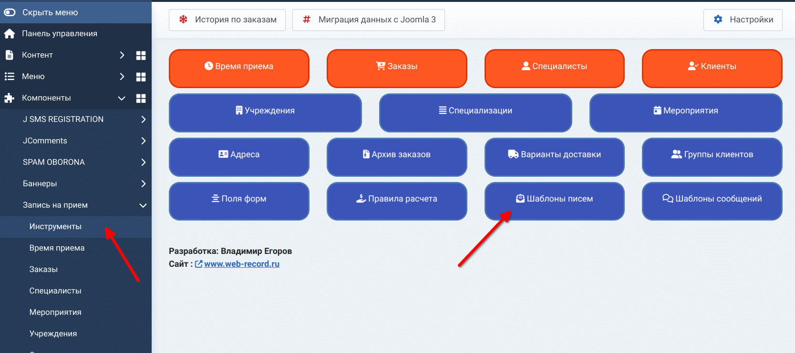Screen dimensions: 795x353
Task: Expand the J SMS REGISTRATION submenu
Action: [x=143, y=120]
